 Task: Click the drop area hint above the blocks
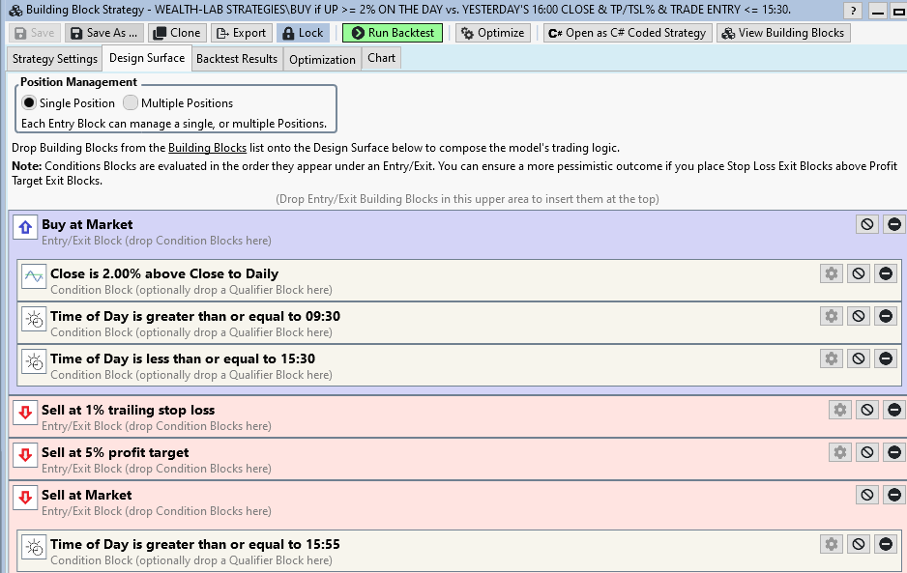(x=467, y=199)
